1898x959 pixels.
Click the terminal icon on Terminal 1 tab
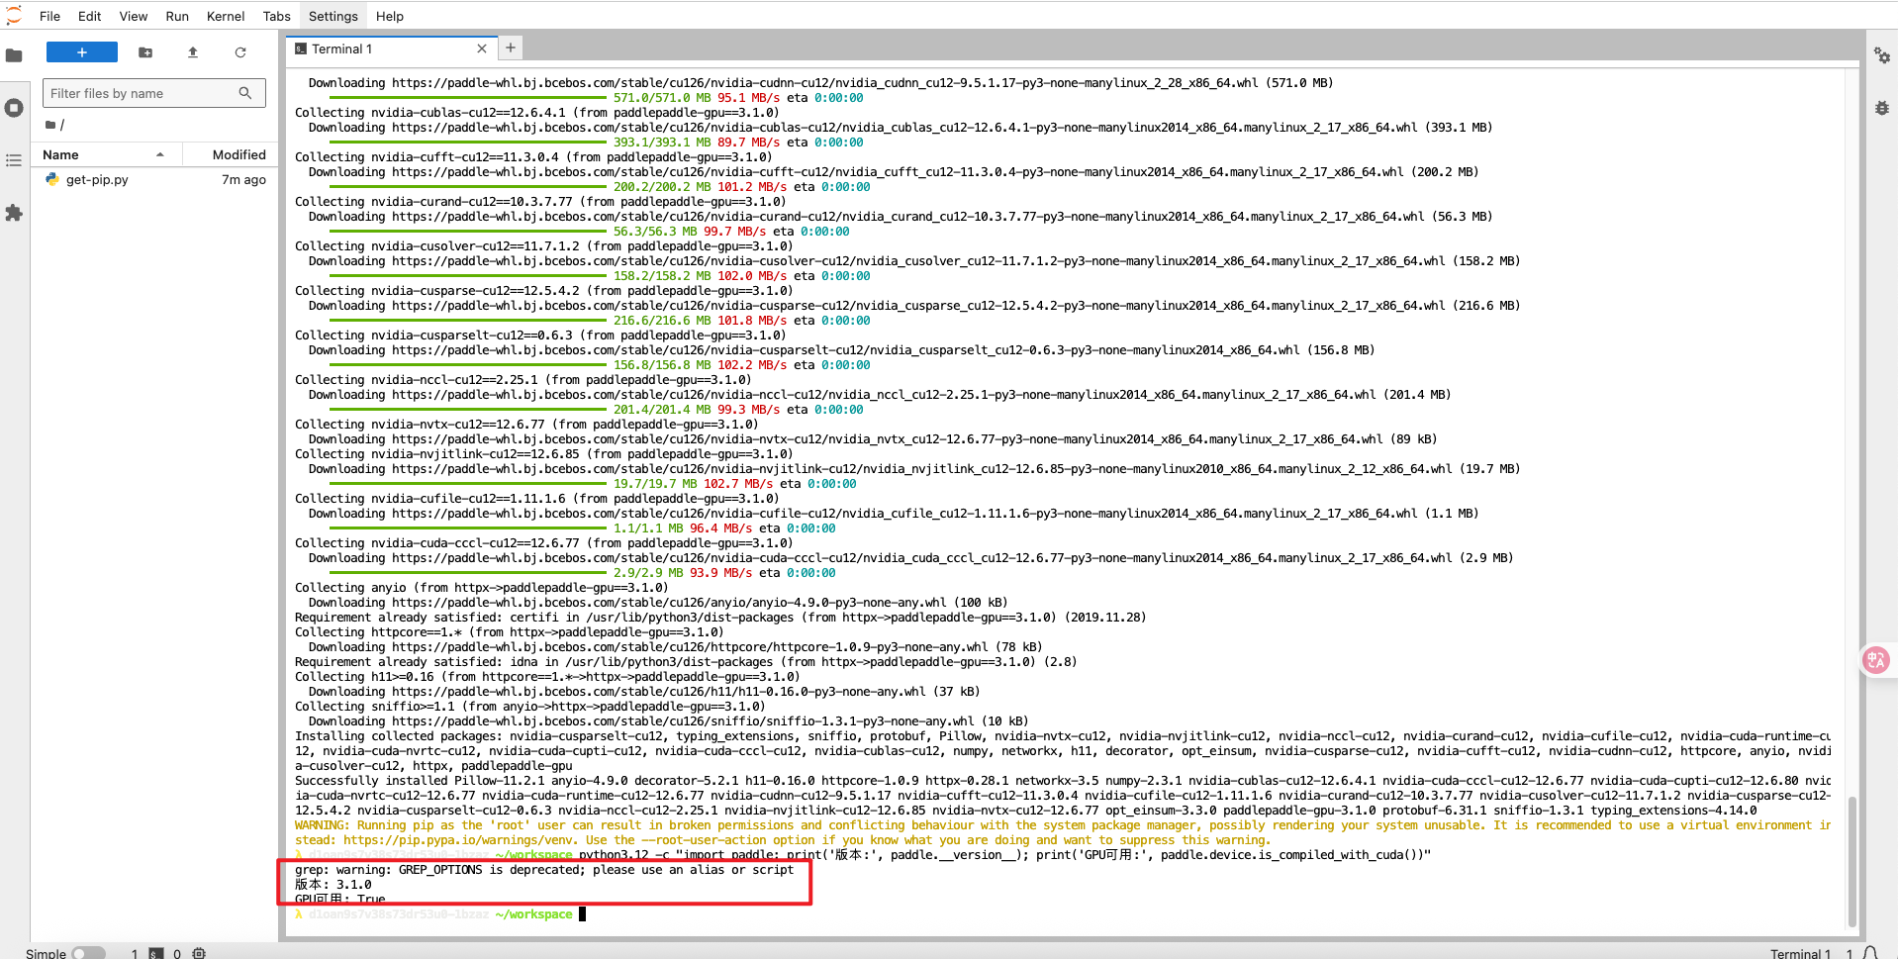301,48
